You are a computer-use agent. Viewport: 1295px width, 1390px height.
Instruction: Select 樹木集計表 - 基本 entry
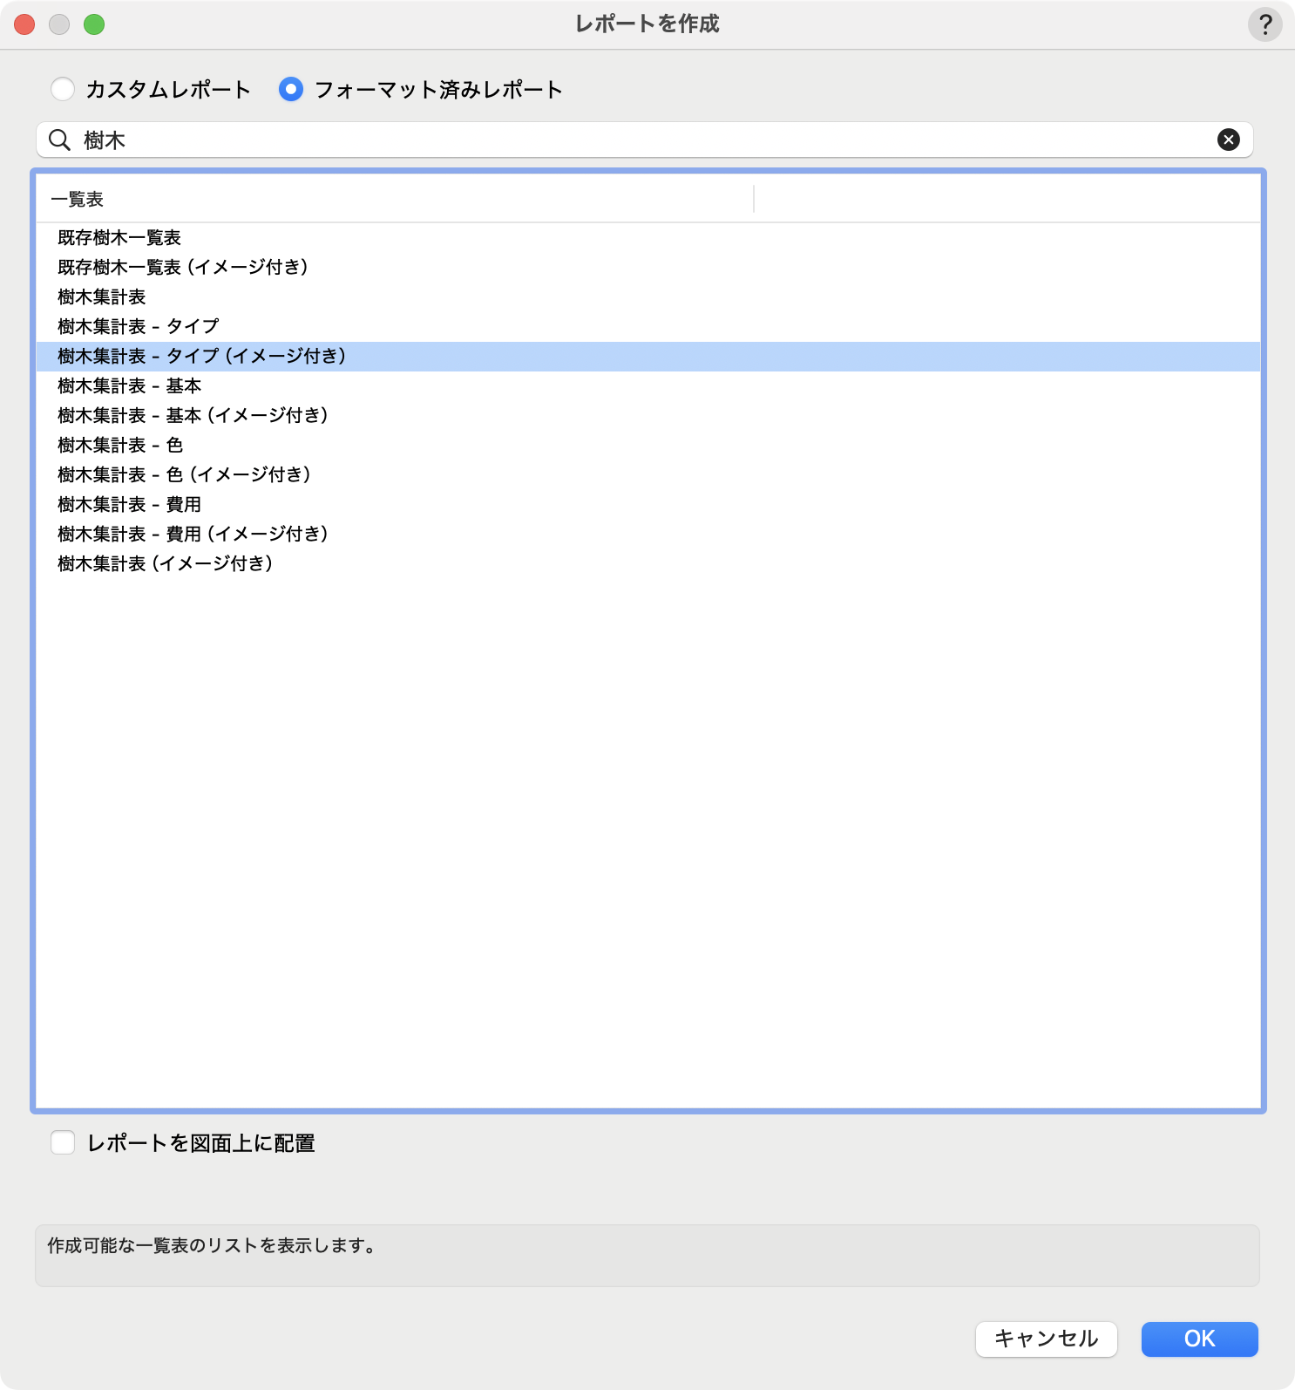pos(130,386)
